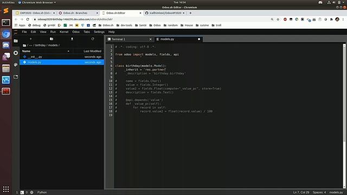
Task: Refresh the file browser list
Action: (93, 39)
